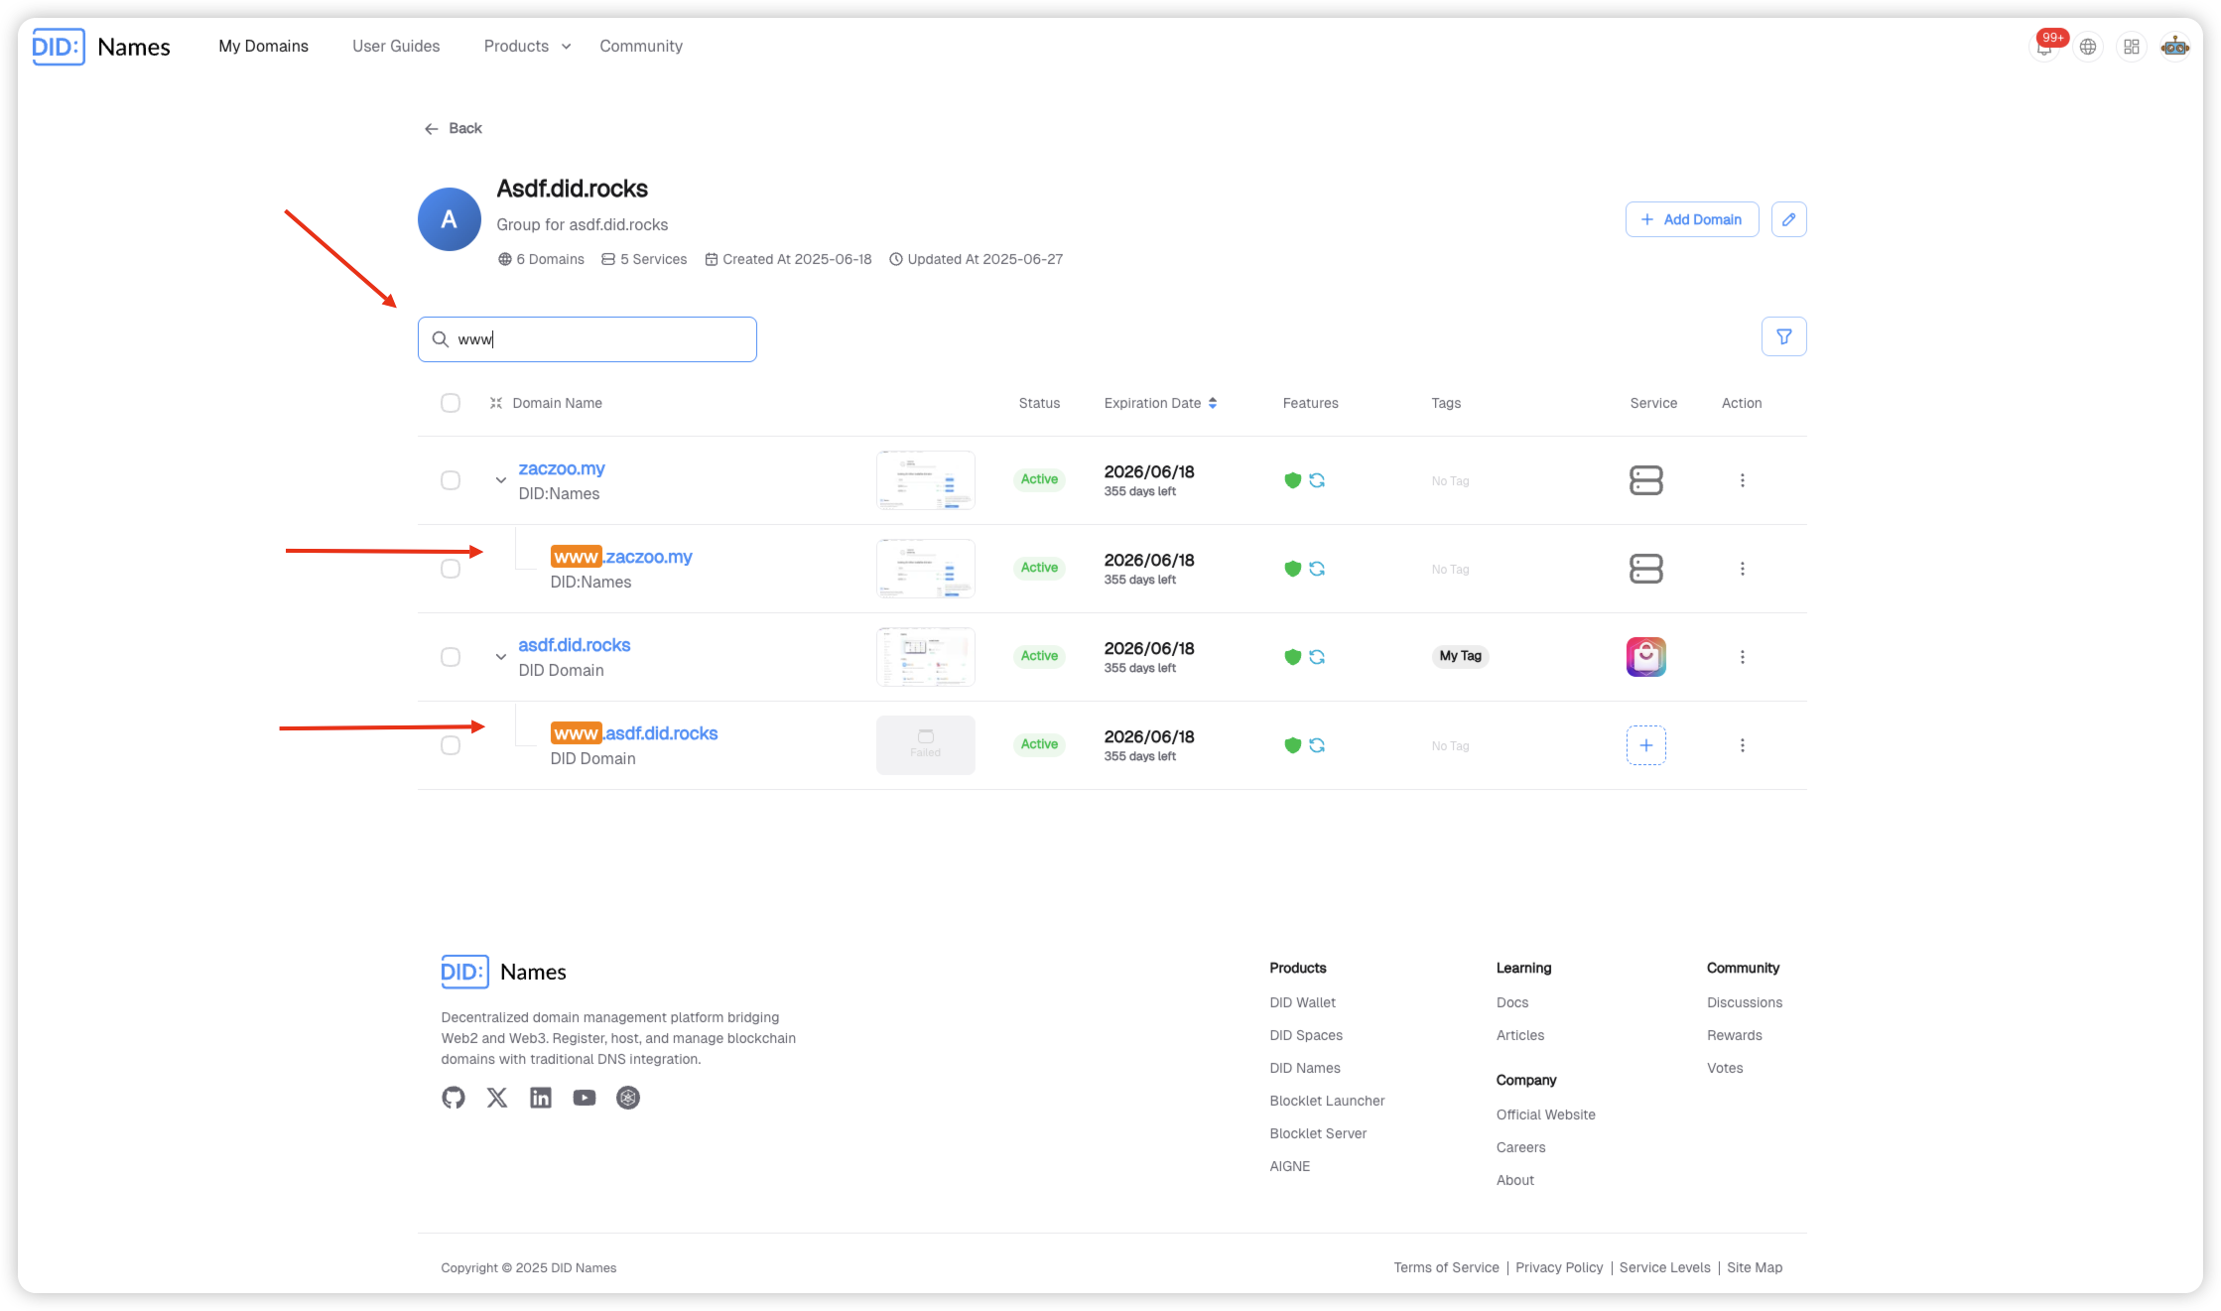Open User Guides in top navigation

coord(396,47)
